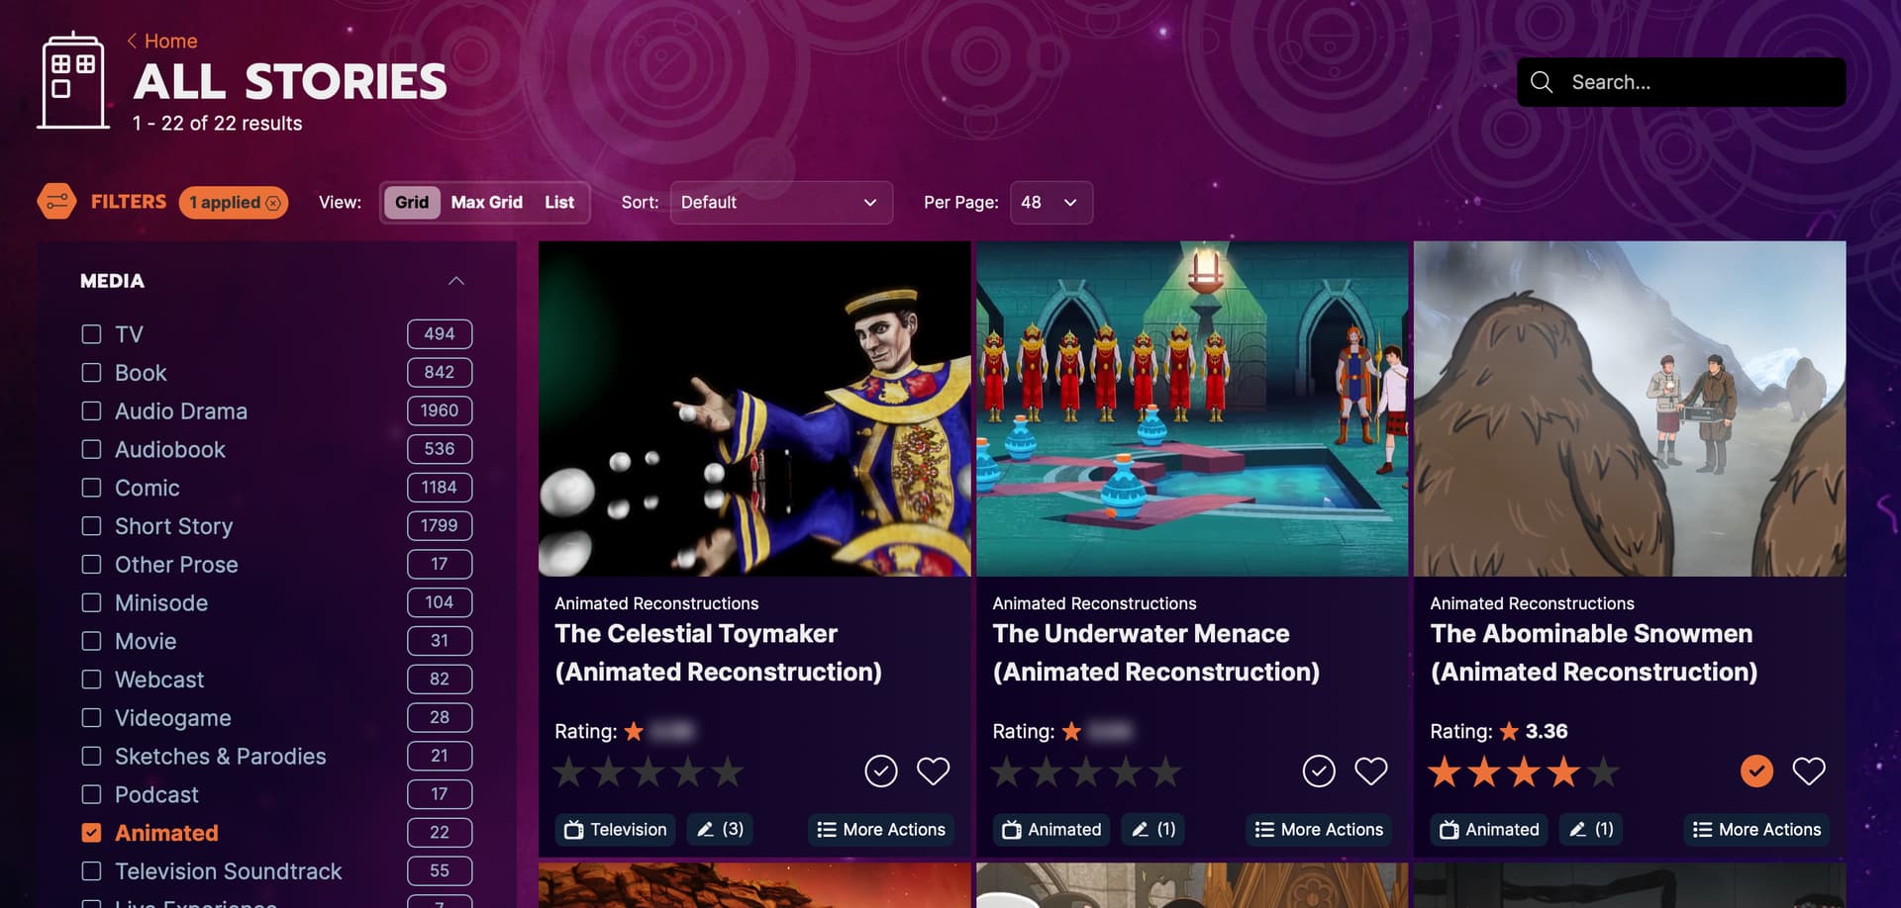Mark The Celestial Toymaker as watched
1901x908 pixels.
(x=881, y=771)
